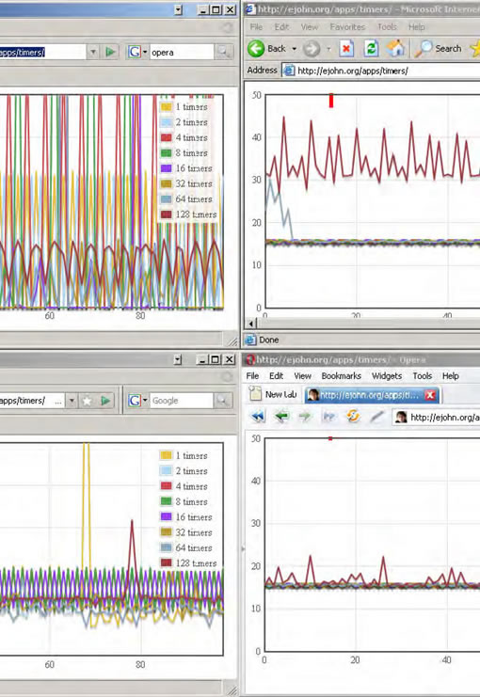Click the Opera address field showing ejohn.org

[x=437, y=417]
